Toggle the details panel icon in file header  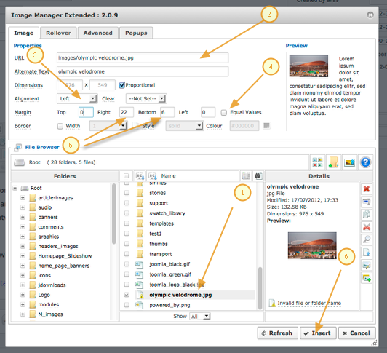tap(246, 176)
